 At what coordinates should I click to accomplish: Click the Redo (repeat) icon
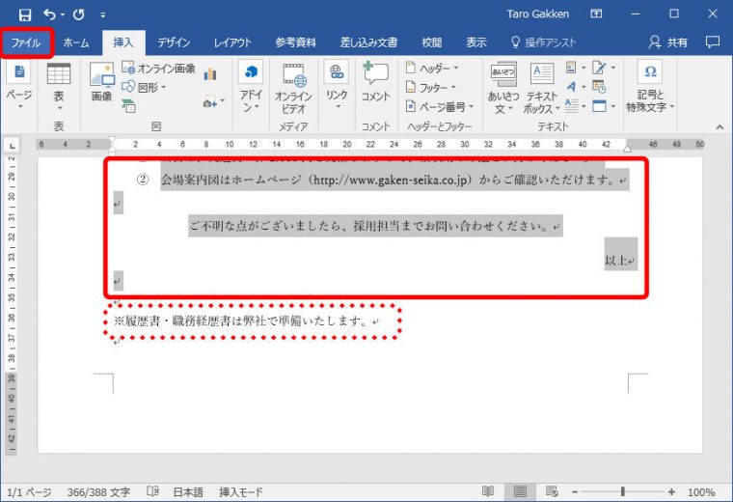(78, 14)
